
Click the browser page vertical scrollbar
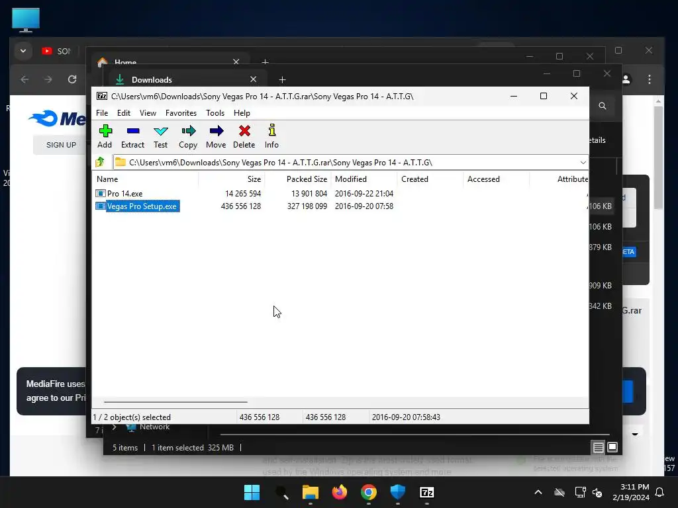pos(658,157)
